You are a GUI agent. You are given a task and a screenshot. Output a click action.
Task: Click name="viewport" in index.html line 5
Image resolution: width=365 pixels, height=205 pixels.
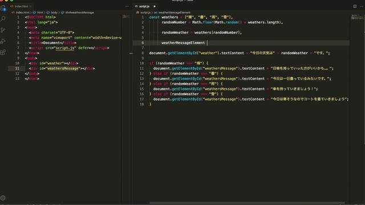tap(57, 38)
